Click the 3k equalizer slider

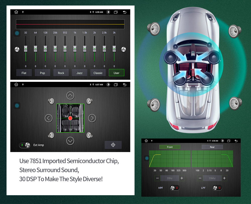coord(114,49)
